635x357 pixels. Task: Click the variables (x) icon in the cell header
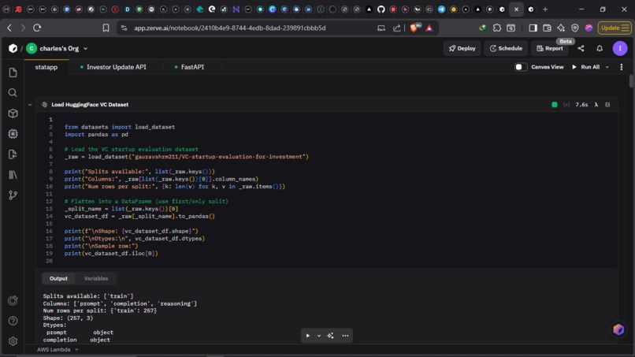[566, 105]
